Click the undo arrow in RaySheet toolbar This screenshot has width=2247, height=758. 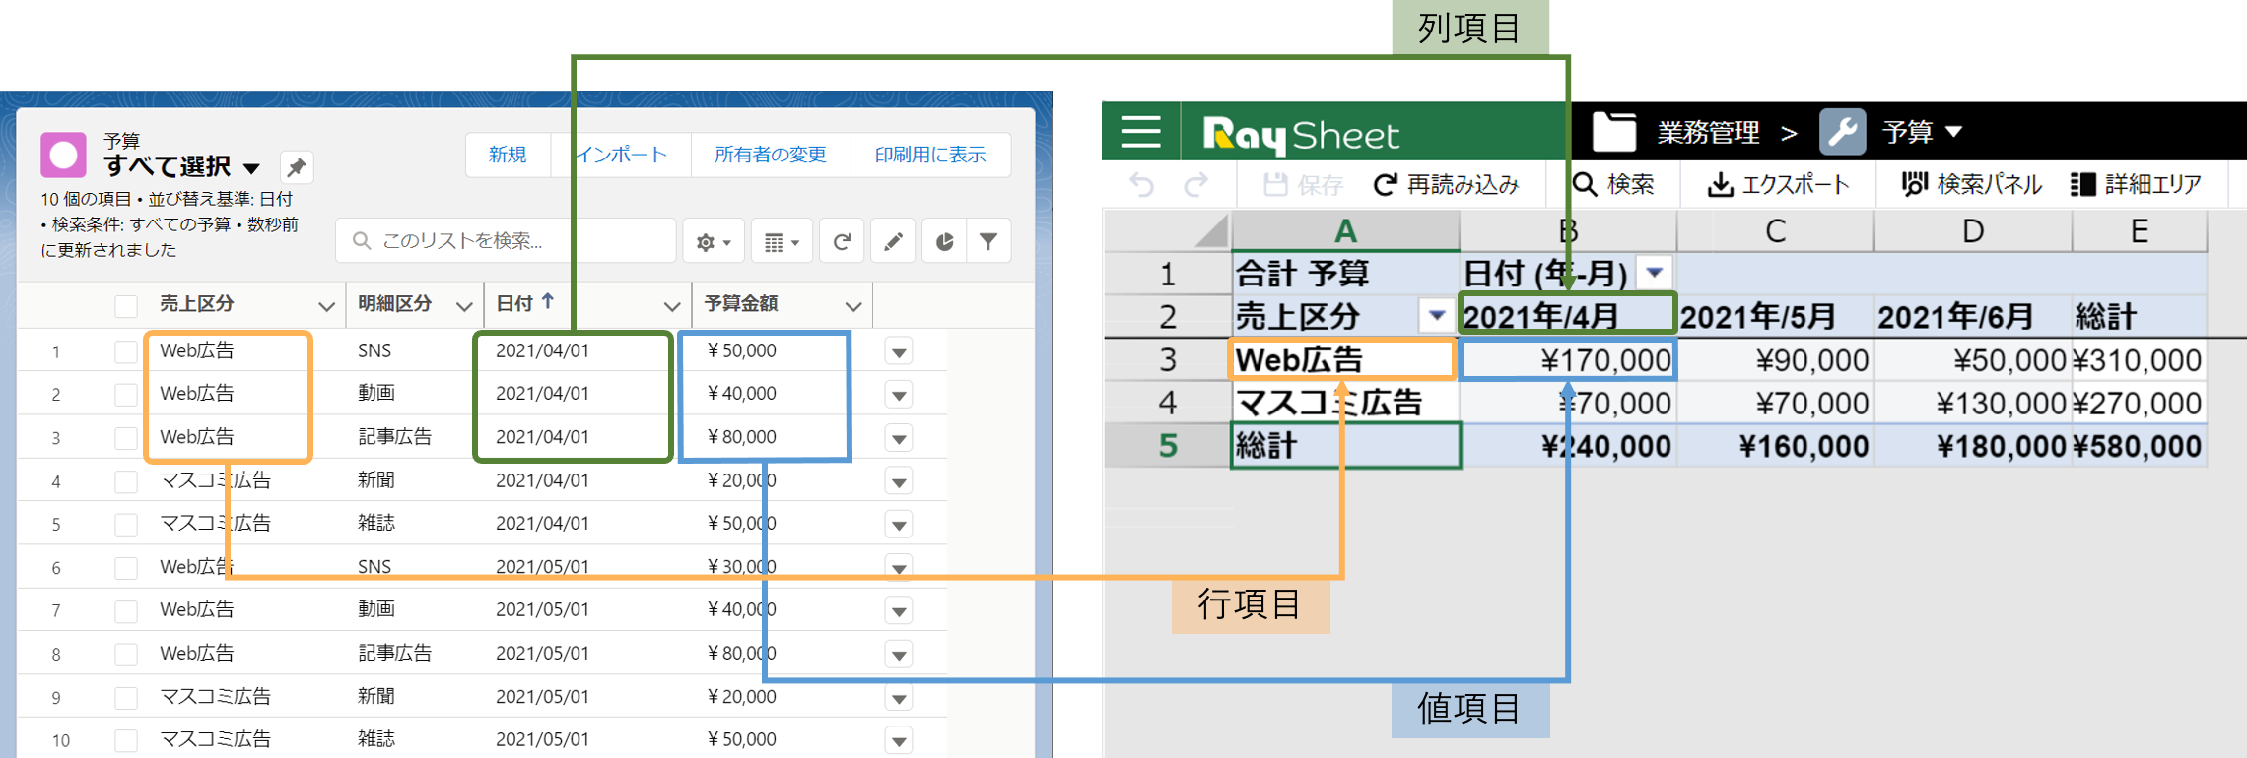pos(1141,184)
